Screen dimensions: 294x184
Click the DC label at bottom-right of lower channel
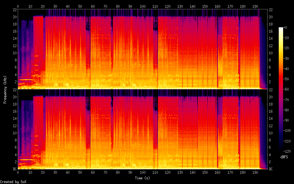[x=271, y=169]
